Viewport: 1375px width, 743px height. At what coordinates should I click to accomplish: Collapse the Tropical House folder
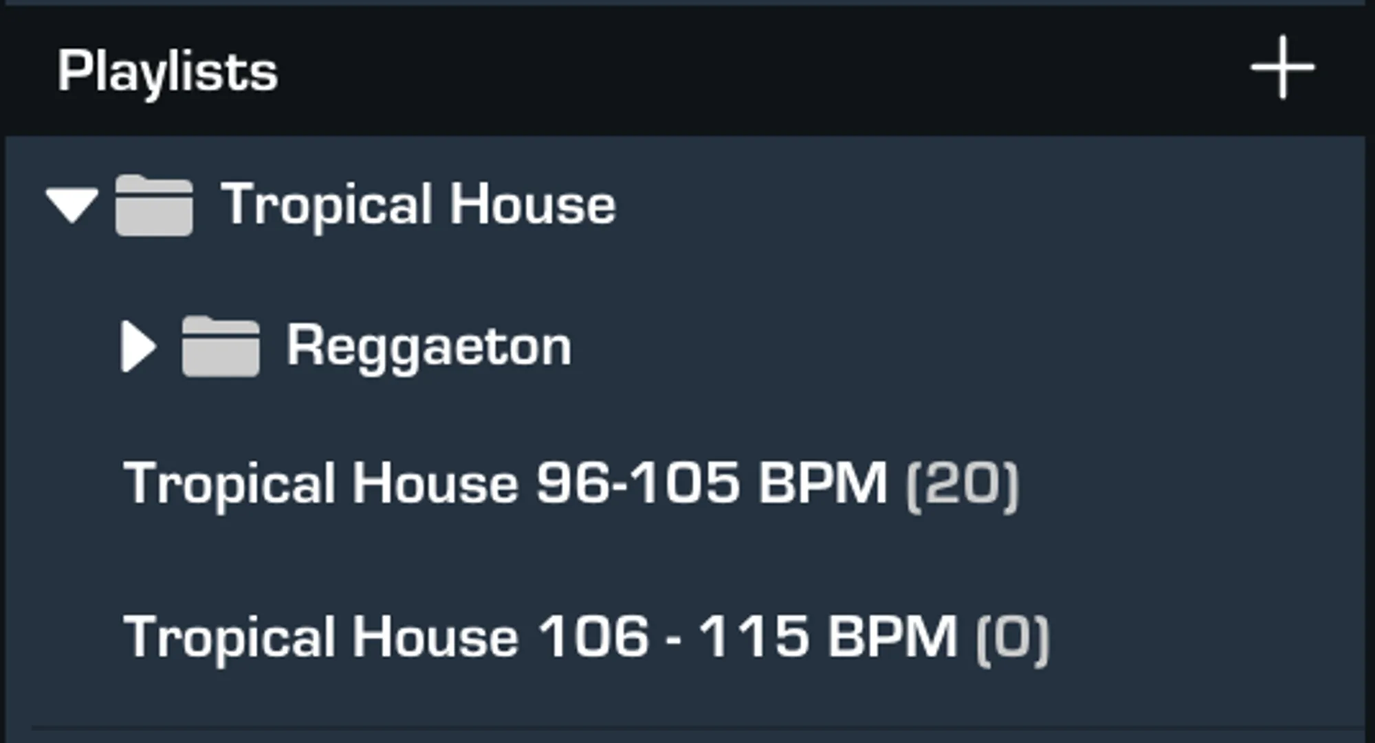click(x=71, y=205)
